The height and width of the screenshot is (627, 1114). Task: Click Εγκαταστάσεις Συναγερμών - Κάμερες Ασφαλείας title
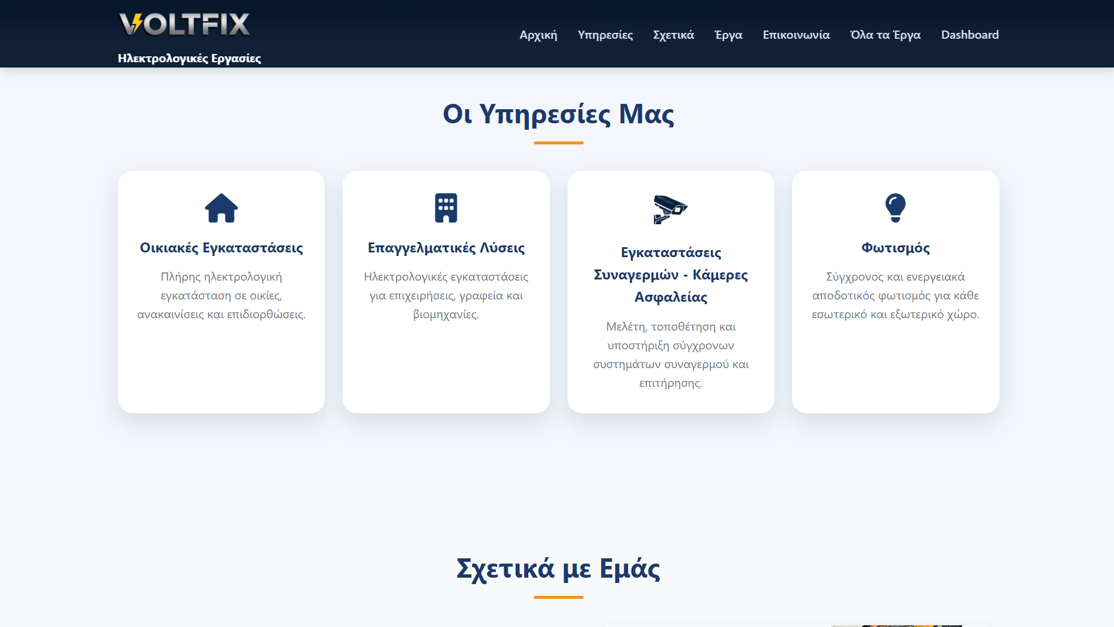[x=670, y=275]
